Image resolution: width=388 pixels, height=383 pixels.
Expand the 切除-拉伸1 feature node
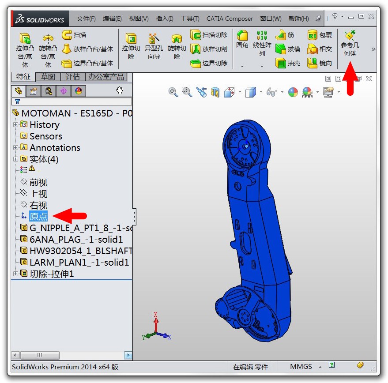click(15, 274)
